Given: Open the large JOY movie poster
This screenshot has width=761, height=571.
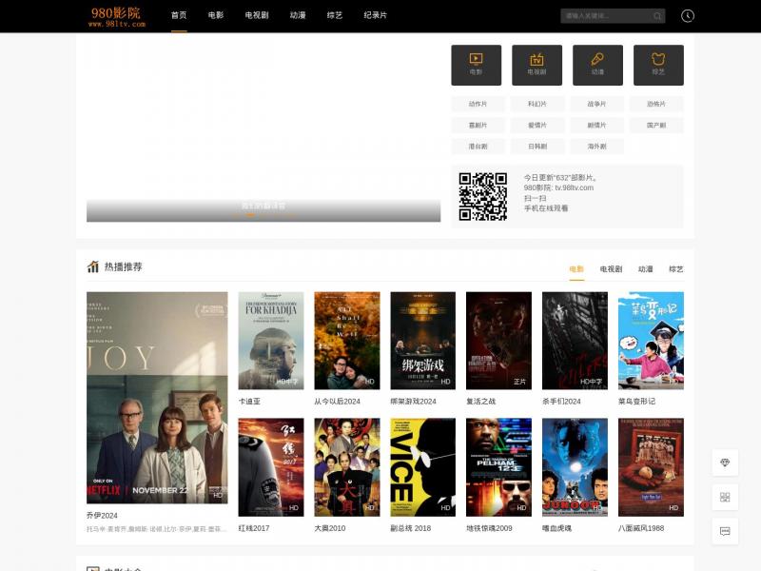Looking at the screenshot, I should [157, 397].
